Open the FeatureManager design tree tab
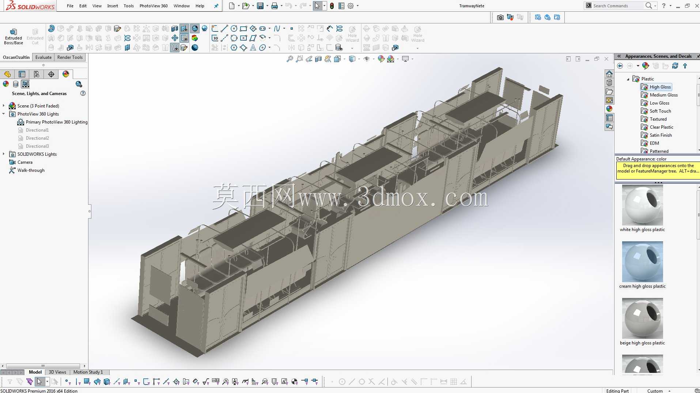The width and height of the screenshot is (700, 393). (x=8, y=74)
